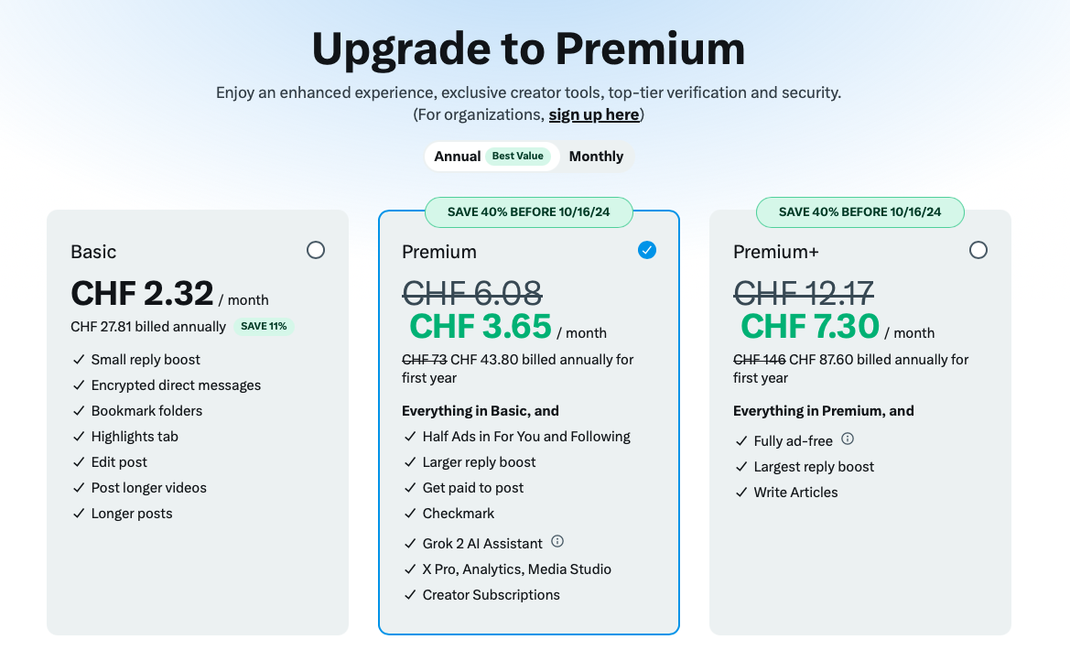Click the Creator Subscriptions feature checkmark
1070x661 pixels.
point(411,595)
